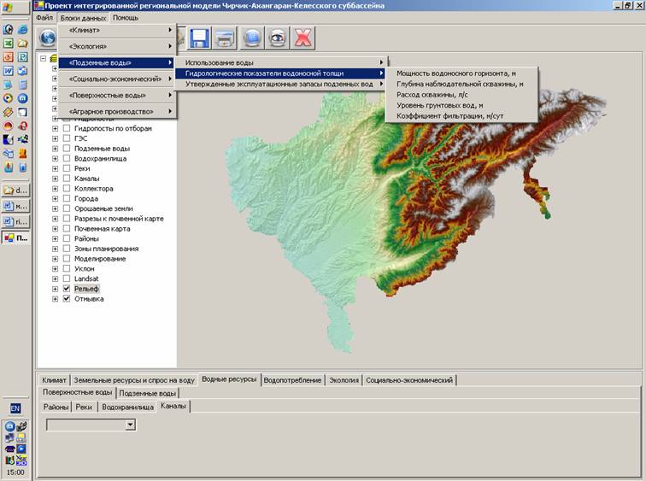Viewport: 646px width, 481px height.
Task: Click the eye view toolbar icon
Action: [x=278, y=38]
